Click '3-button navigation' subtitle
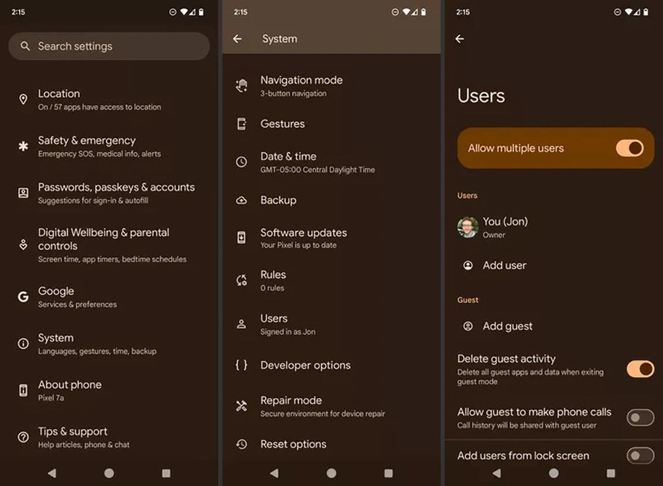The width and height of the screenshot is (663, 486). [293, 94]
